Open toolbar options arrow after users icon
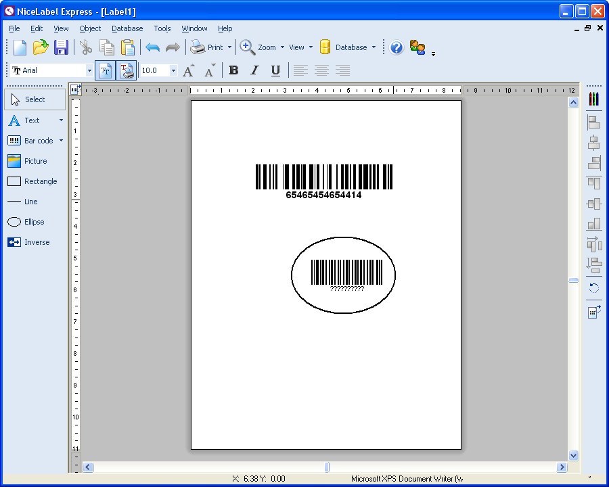The width and height of the screenshot is (609, 487). tap(433, 54)
